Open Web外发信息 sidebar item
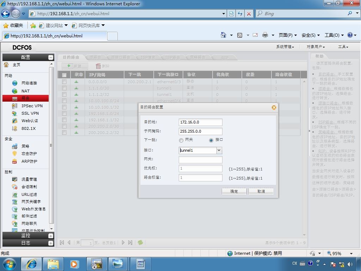The width and height of the screenshot is (361, 271). click(x=33, y=209)
